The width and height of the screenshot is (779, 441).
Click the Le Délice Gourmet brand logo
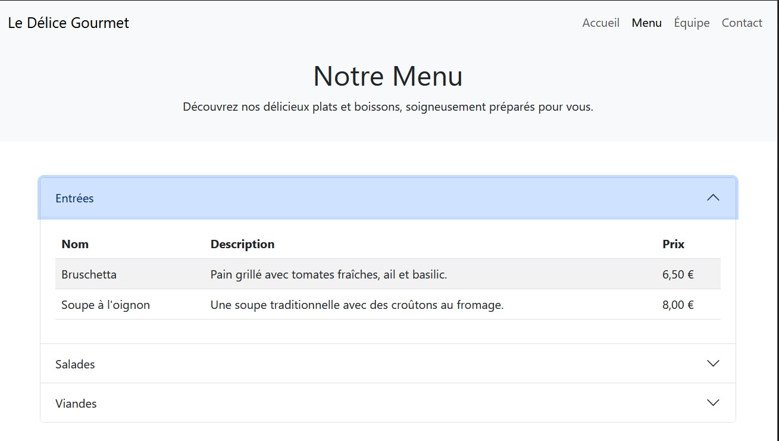tap(68, 23)
